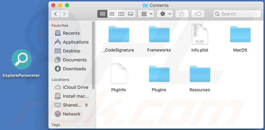Select the Frameworks folder icon

159,34
